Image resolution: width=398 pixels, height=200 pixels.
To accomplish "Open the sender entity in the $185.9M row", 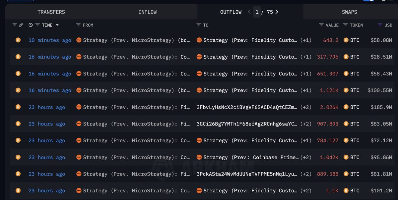I will click(137, 107).
